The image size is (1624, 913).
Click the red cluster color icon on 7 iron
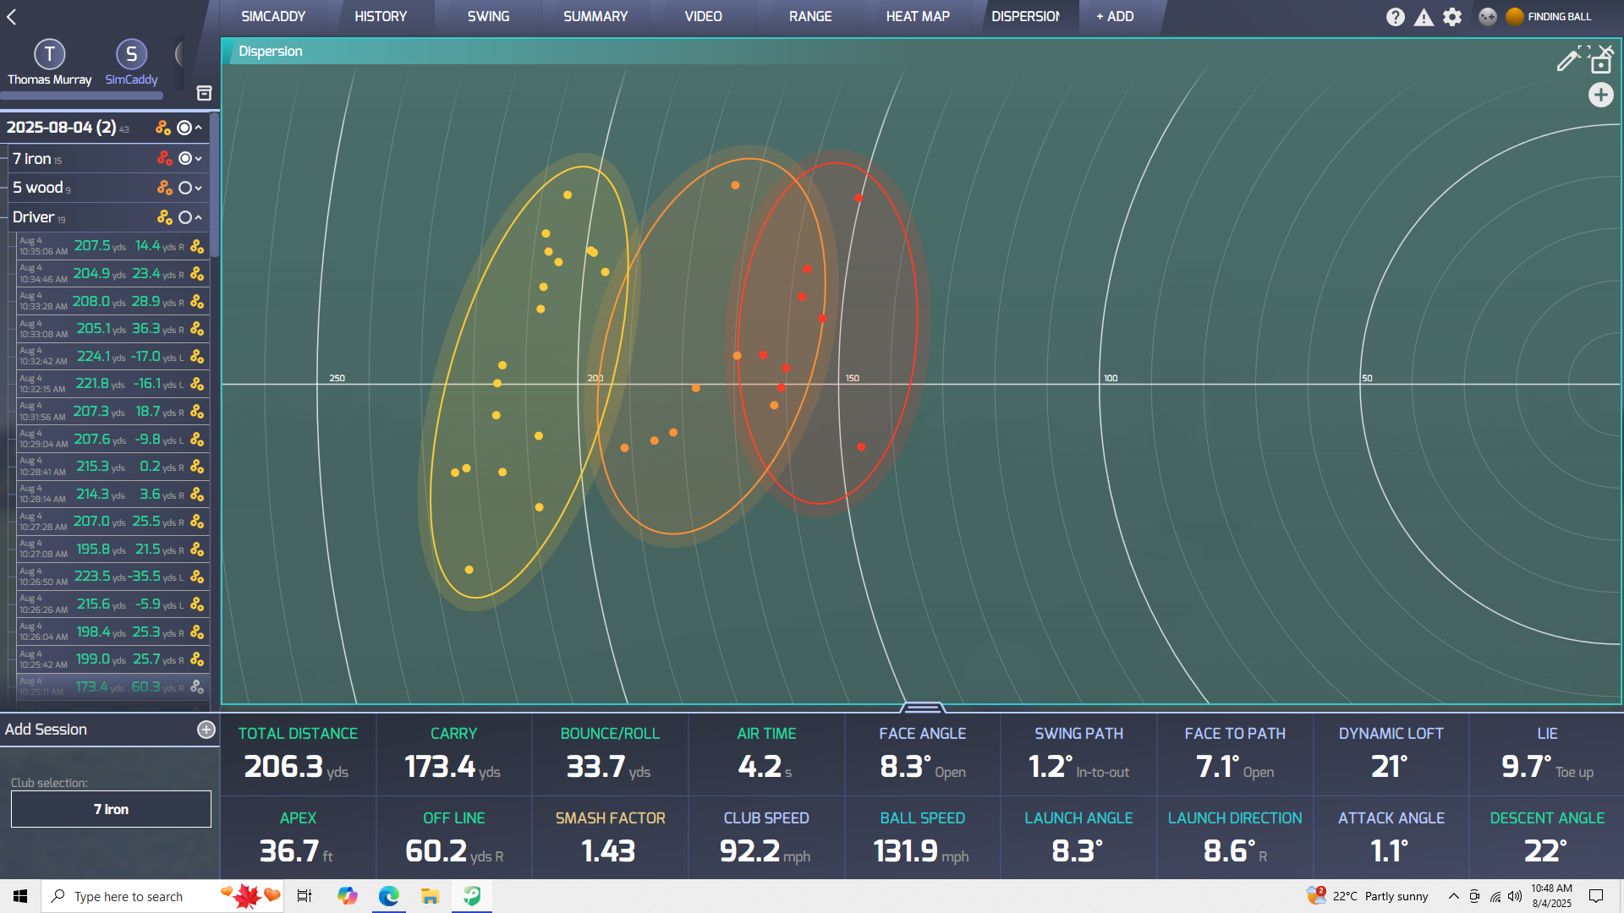[165, 158]
